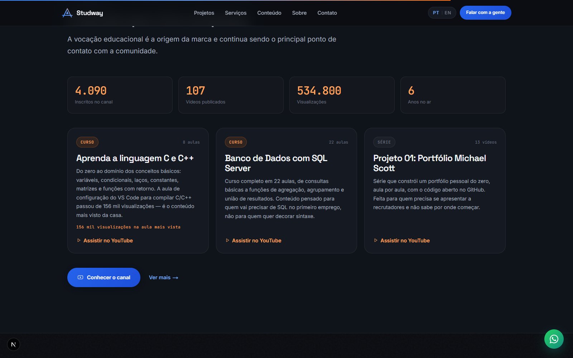
Task: Click the title Aprenda a linguagem C e C++
Action: click(135, 158)
